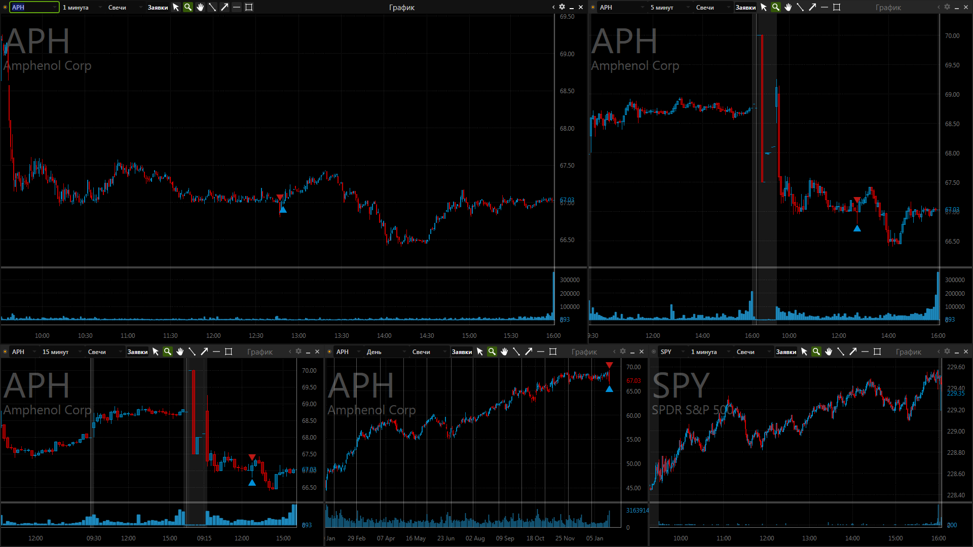Click the blue triangle marker on the 5-minute APH chart
Screen dimensions: 973x547
point(857,228)
